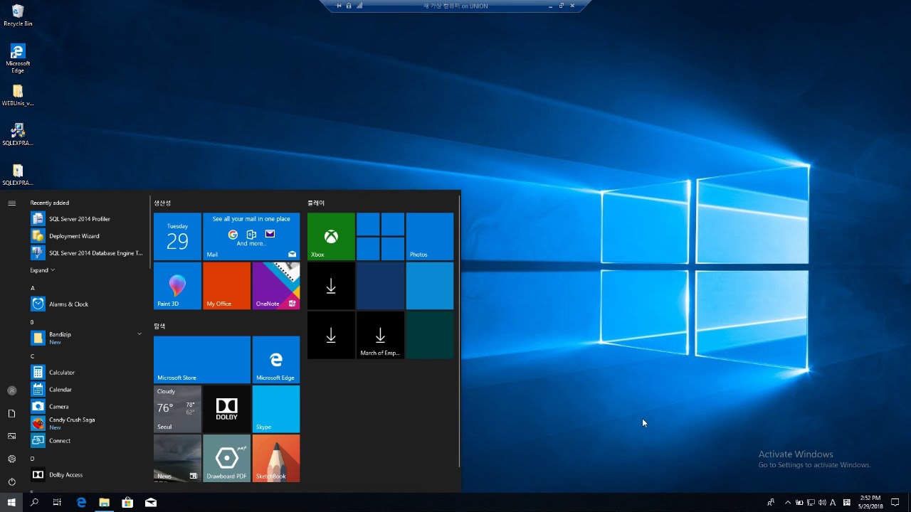Image resolution: width=911 pixels, height=512 pixels.
Task: Open Skype from the tiles
Action: (276, 409)
